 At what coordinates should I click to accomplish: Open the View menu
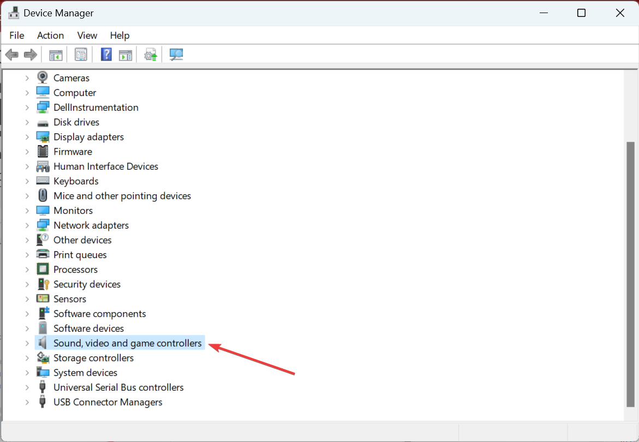[x=87, y=35]
